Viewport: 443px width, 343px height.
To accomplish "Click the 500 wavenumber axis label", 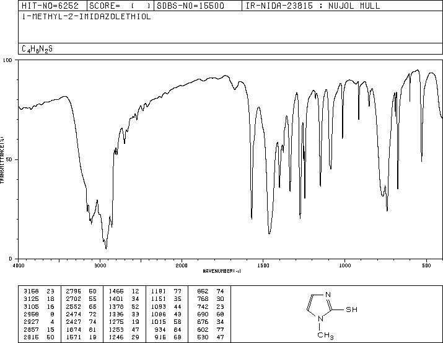I will coord(426,265).
